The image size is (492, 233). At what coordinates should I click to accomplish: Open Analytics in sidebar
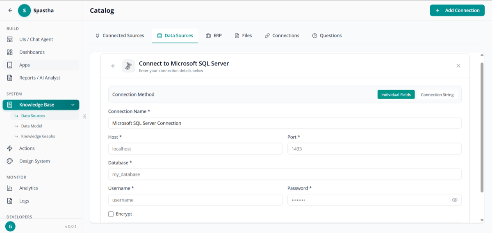click(x=41, y=188)
